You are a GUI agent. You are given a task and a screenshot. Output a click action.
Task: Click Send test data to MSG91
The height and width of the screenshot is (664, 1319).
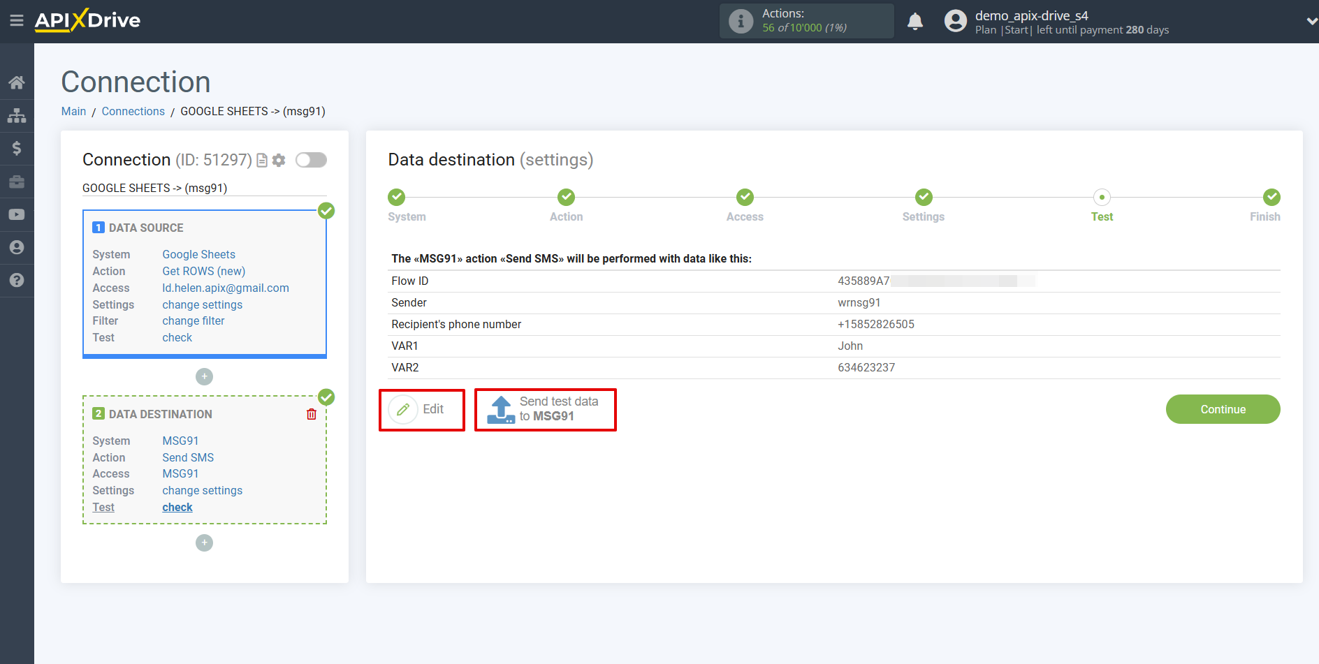tap(545, 409)
